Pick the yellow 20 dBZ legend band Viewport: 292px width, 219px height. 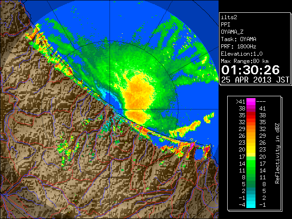pos(251,150)
